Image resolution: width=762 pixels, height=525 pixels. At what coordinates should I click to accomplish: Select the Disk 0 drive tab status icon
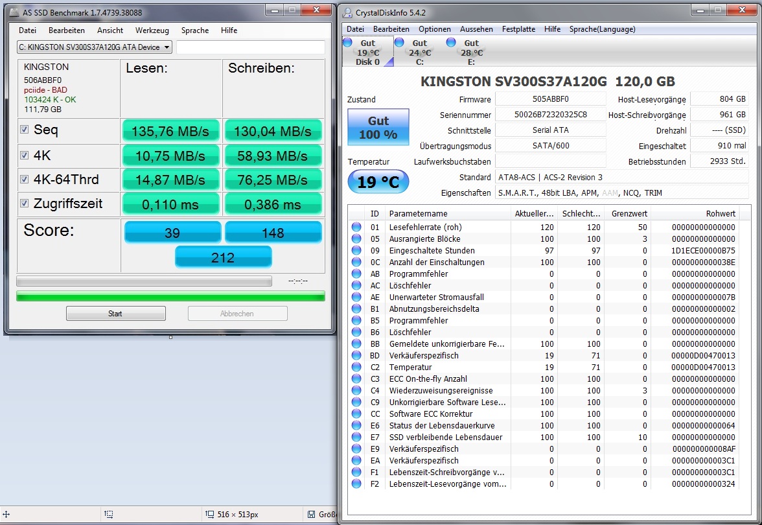coord(347,42)
